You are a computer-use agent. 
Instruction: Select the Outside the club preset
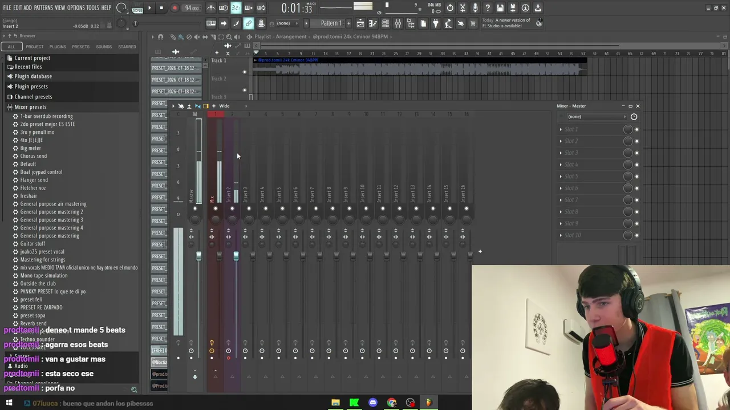[38, 284]
